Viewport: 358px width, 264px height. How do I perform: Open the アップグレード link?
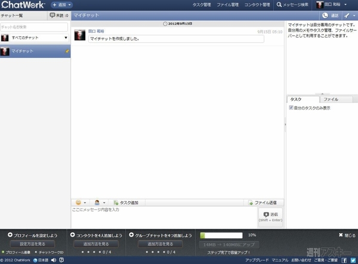tap(257, 260)
